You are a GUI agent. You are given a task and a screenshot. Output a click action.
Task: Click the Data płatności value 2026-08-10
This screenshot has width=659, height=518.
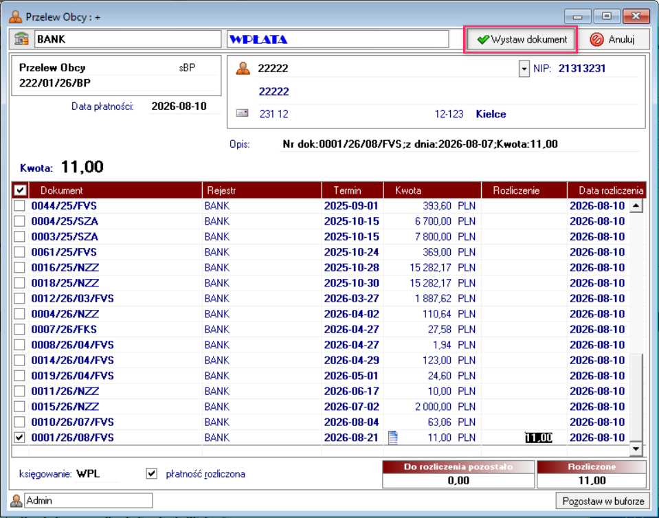point(179,106)
